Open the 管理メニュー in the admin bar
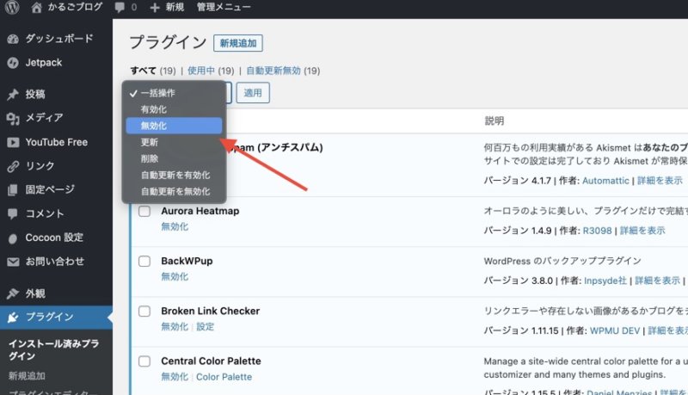 pos(224,8)
